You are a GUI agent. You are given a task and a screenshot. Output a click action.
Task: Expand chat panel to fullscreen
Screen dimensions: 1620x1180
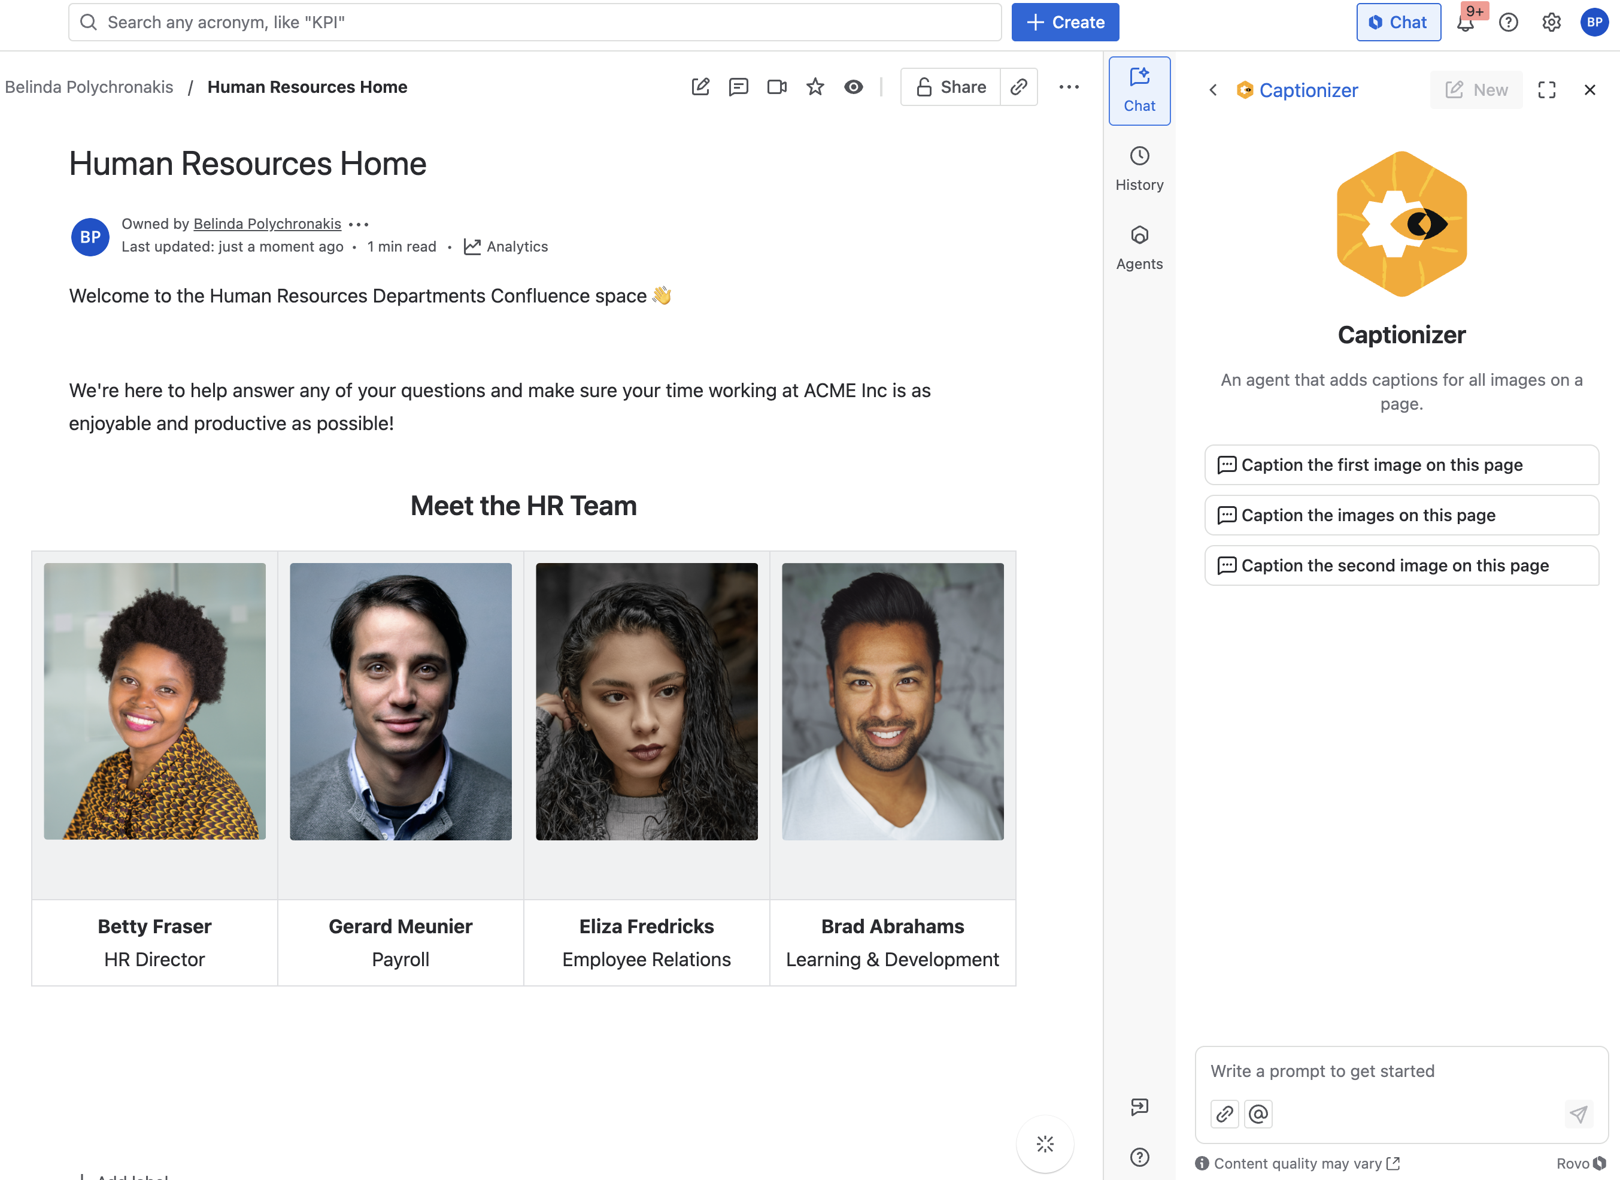tap(1546, 90)
